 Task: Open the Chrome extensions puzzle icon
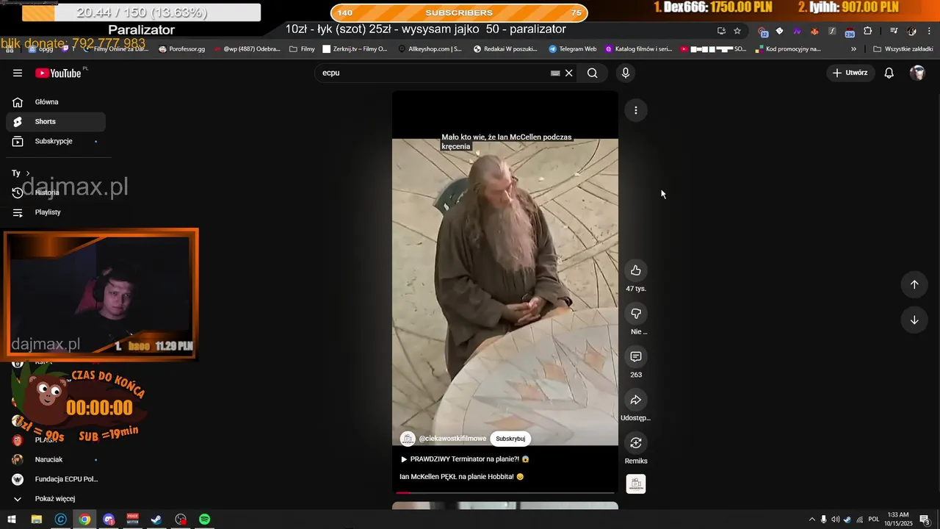coord(868,31)
